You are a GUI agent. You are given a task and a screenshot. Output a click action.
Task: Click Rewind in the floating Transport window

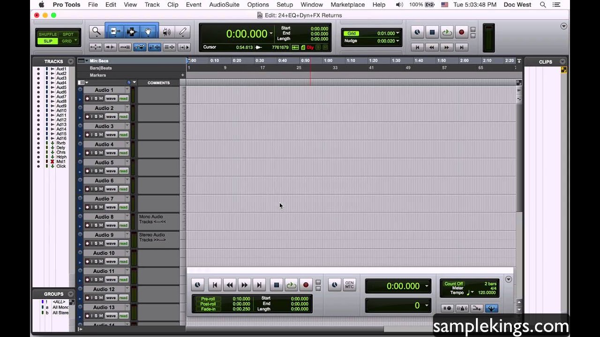[x=229, y=285]
